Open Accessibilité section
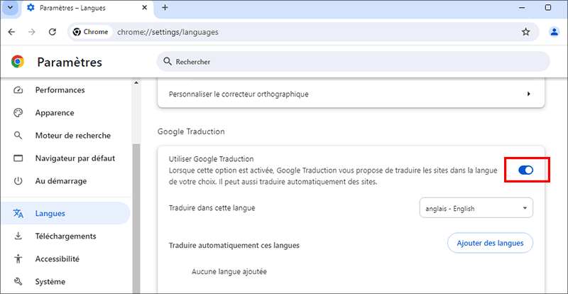 click(65, 258)
